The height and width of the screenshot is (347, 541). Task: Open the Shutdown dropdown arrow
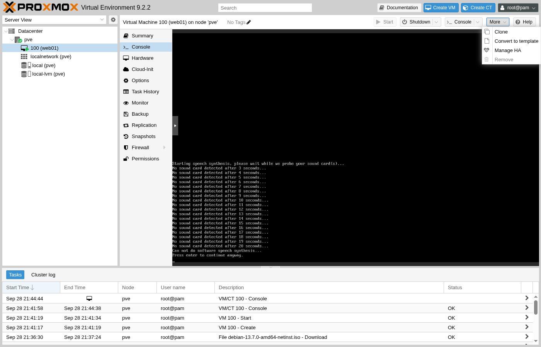point(437,22)
